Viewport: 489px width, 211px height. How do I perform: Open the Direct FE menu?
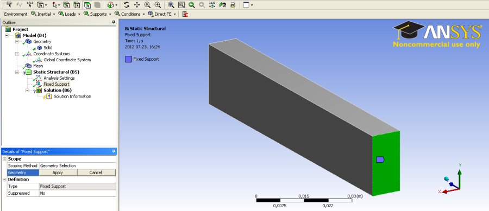click(x=162, y=14)
